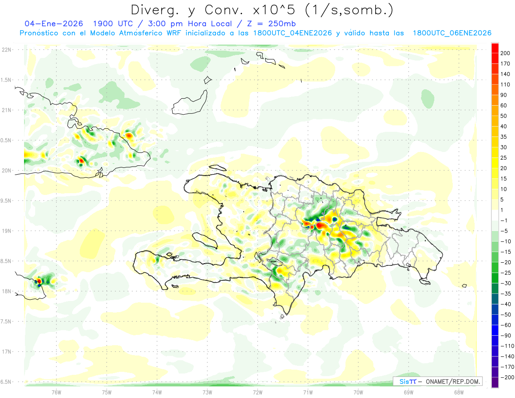Click the positive '20' color bar label

504,168
